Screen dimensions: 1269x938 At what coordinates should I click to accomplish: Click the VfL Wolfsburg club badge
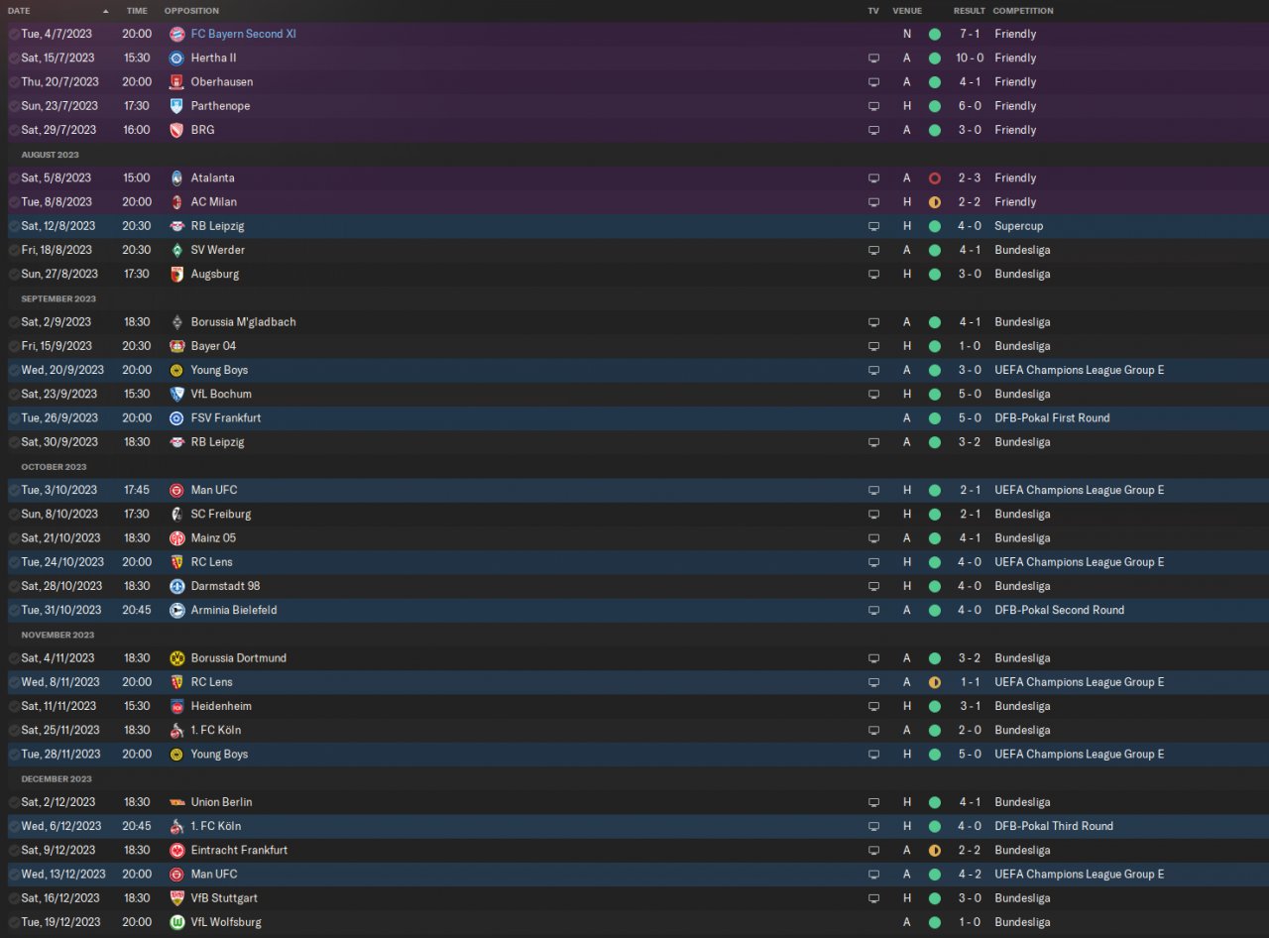[176, 922]
